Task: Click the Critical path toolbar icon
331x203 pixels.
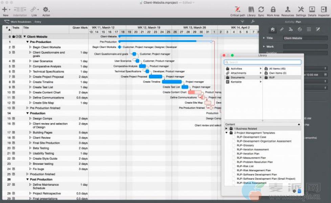Action: pyautogui.click(x=238, y=9)
